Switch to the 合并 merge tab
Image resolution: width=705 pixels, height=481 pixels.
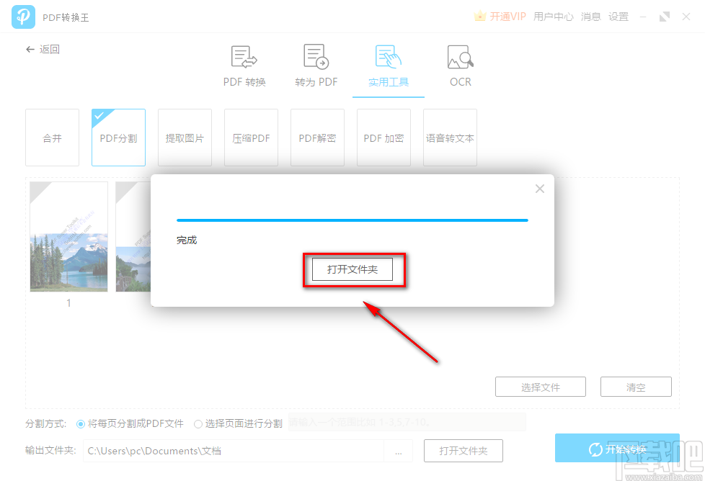52,138
